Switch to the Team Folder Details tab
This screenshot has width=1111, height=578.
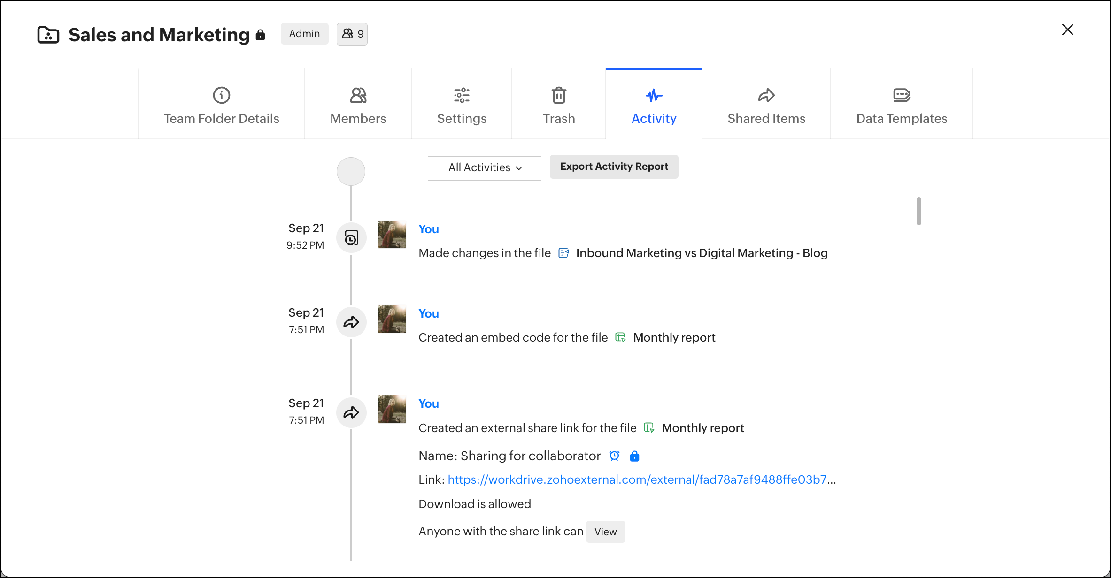[x=221, y=105]
